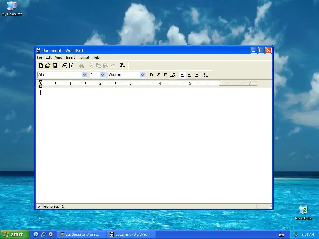Click in the blank document text area

coord(154,146)
